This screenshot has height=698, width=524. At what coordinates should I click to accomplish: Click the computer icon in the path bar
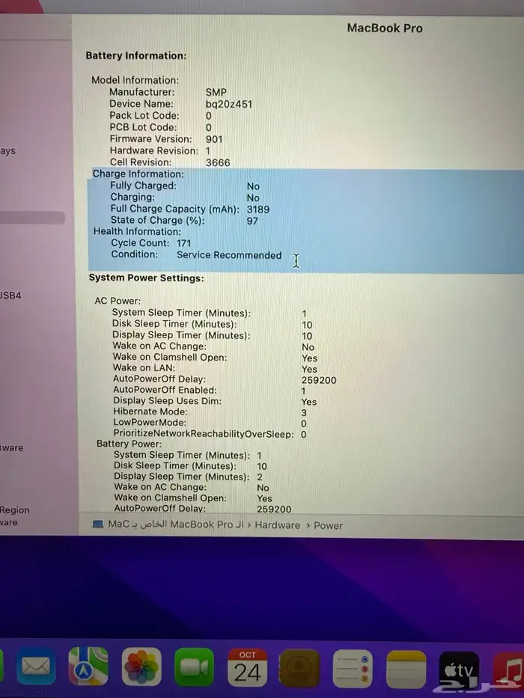click(98, 524)
